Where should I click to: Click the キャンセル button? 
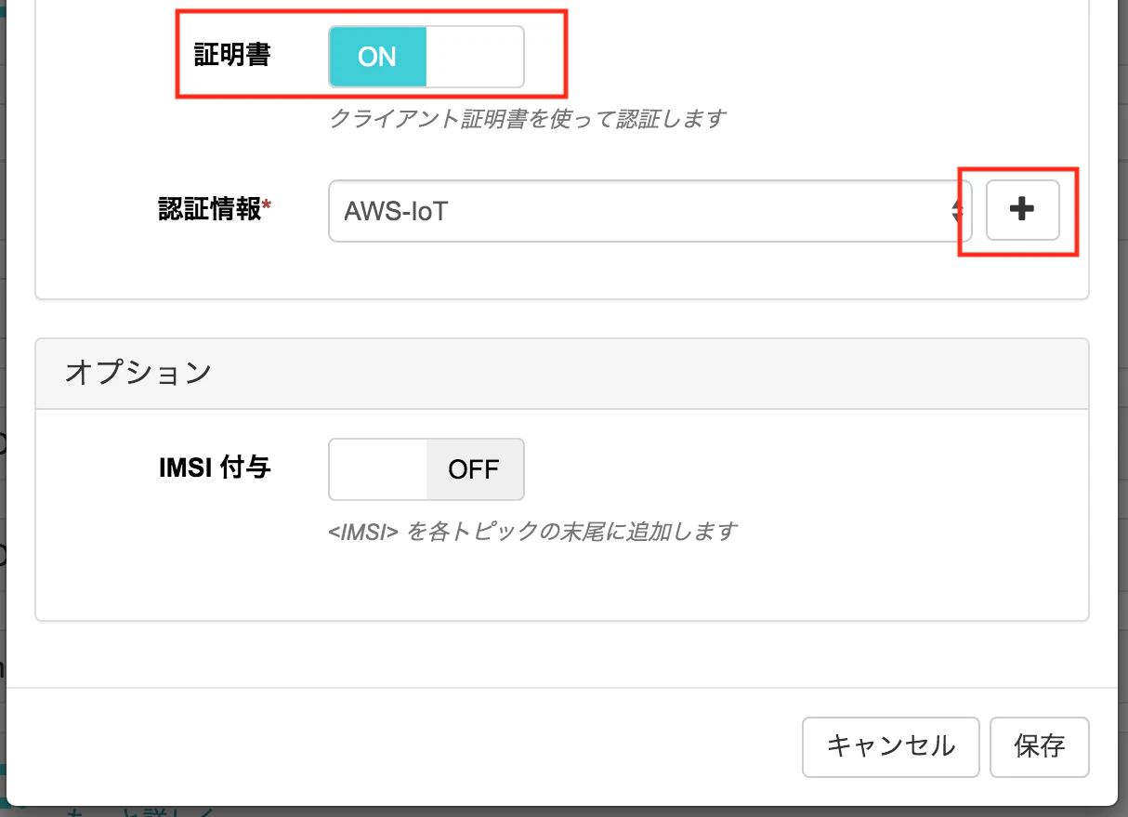890,746
